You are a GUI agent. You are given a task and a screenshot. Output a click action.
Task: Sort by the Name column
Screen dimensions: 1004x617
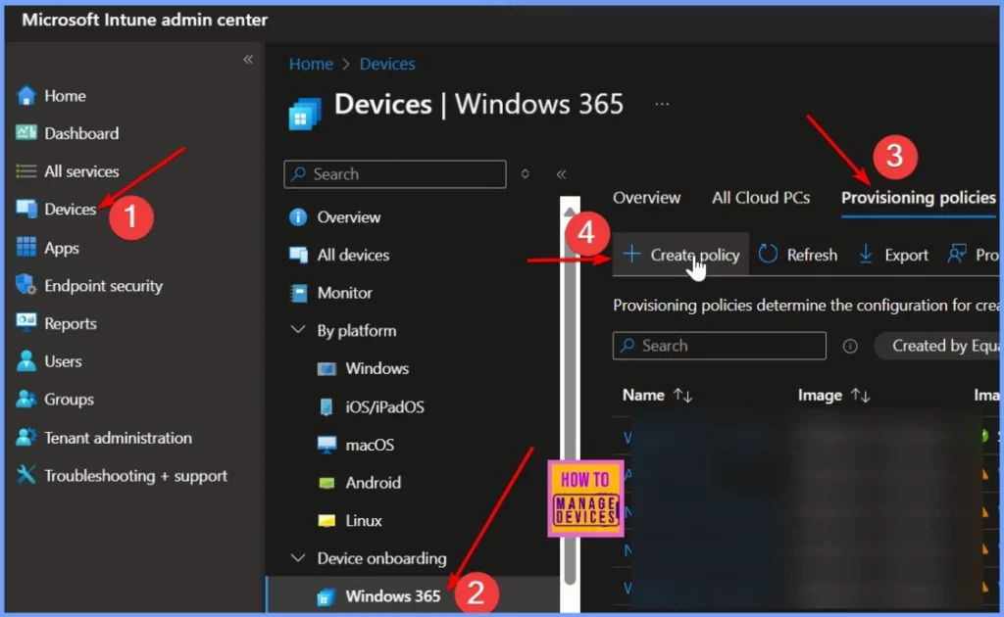point(657,395)
